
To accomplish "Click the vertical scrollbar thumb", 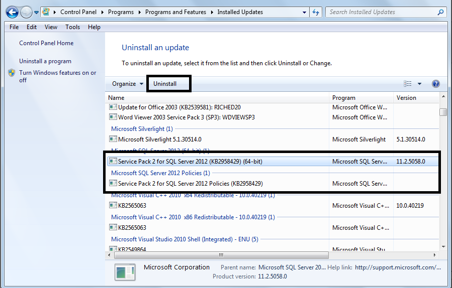I will (443, 112).
